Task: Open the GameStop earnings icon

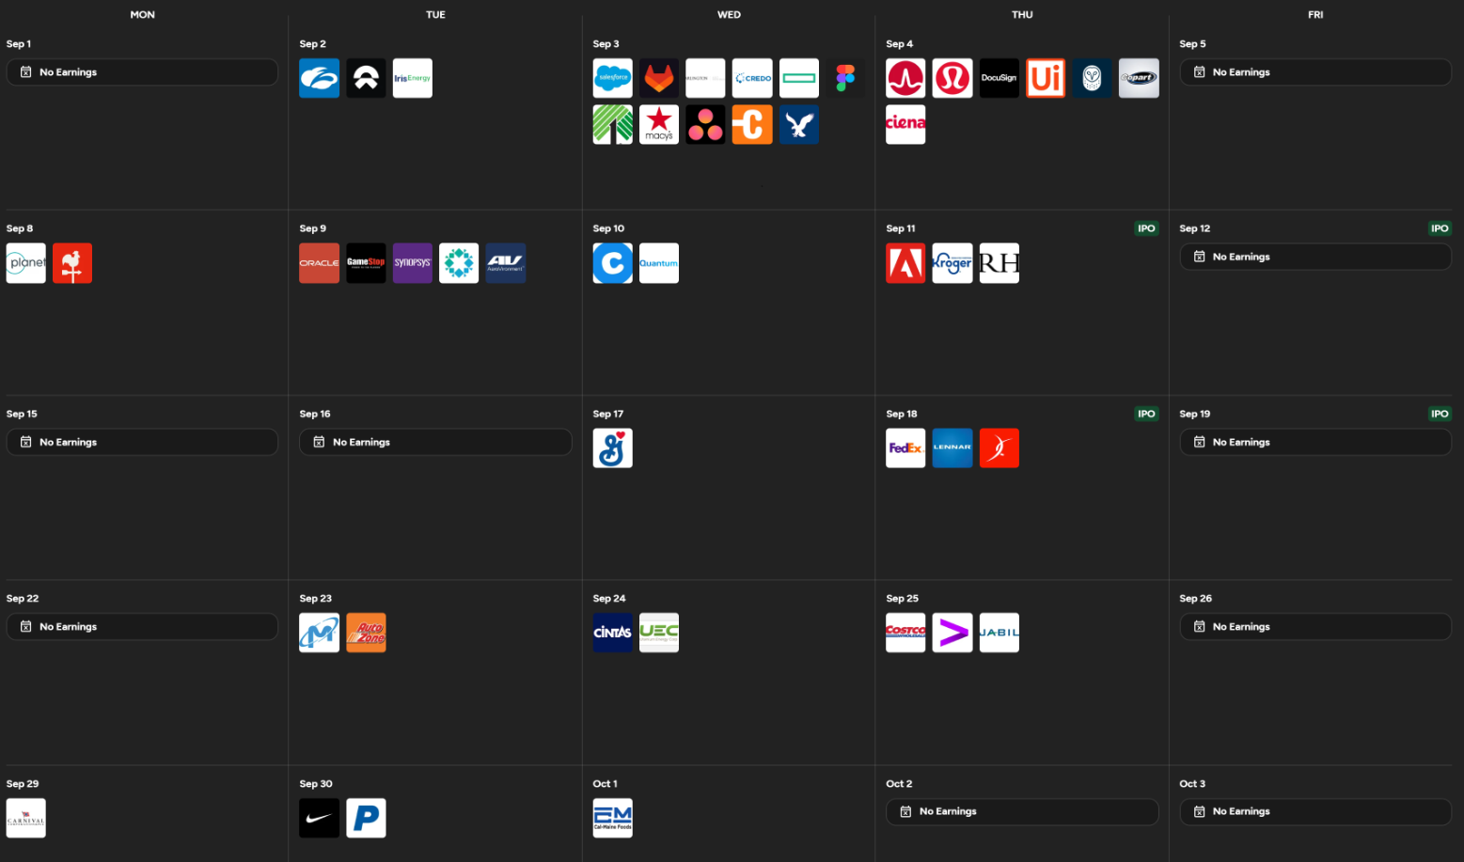Action: (366, 263)
